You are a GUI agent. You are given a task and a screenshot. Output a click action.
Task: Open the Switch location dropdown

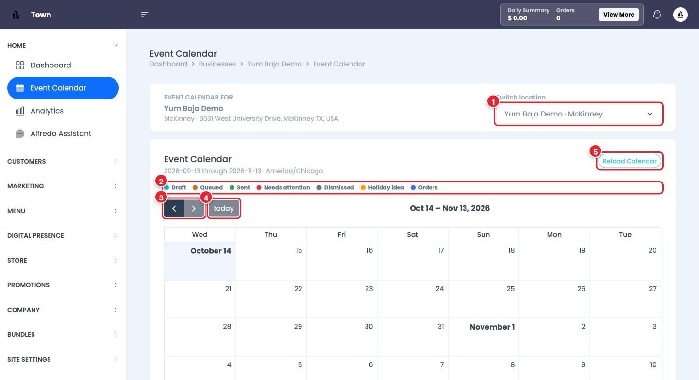578,114
